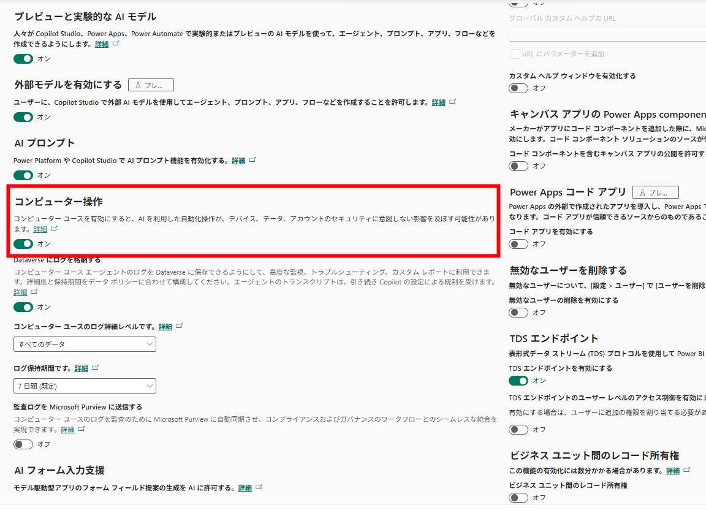Viewport: 706px width, 510px height.
Task: Enable ビジネス ユニット間のレコード所有権 toggle
Action: (518, 498)
